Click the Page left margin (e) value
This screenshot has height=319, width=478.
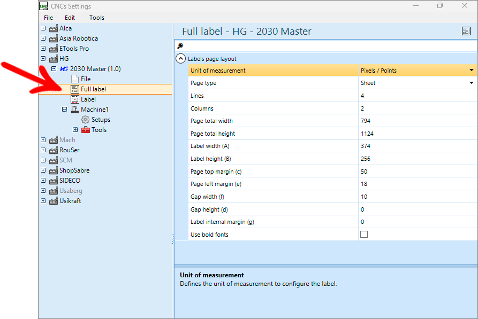tap(418, 184)
